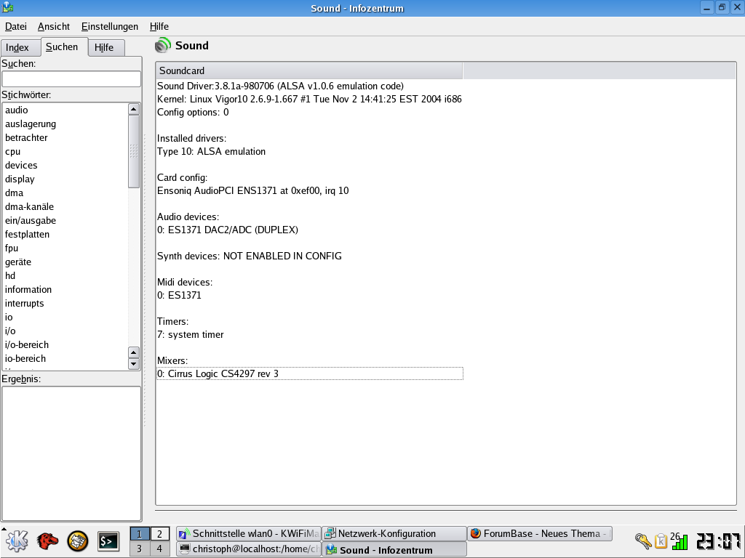Select 'Synth devices: NOT ENABLED IN CONFIG' row
745x558 pixels.
(309, 256)
